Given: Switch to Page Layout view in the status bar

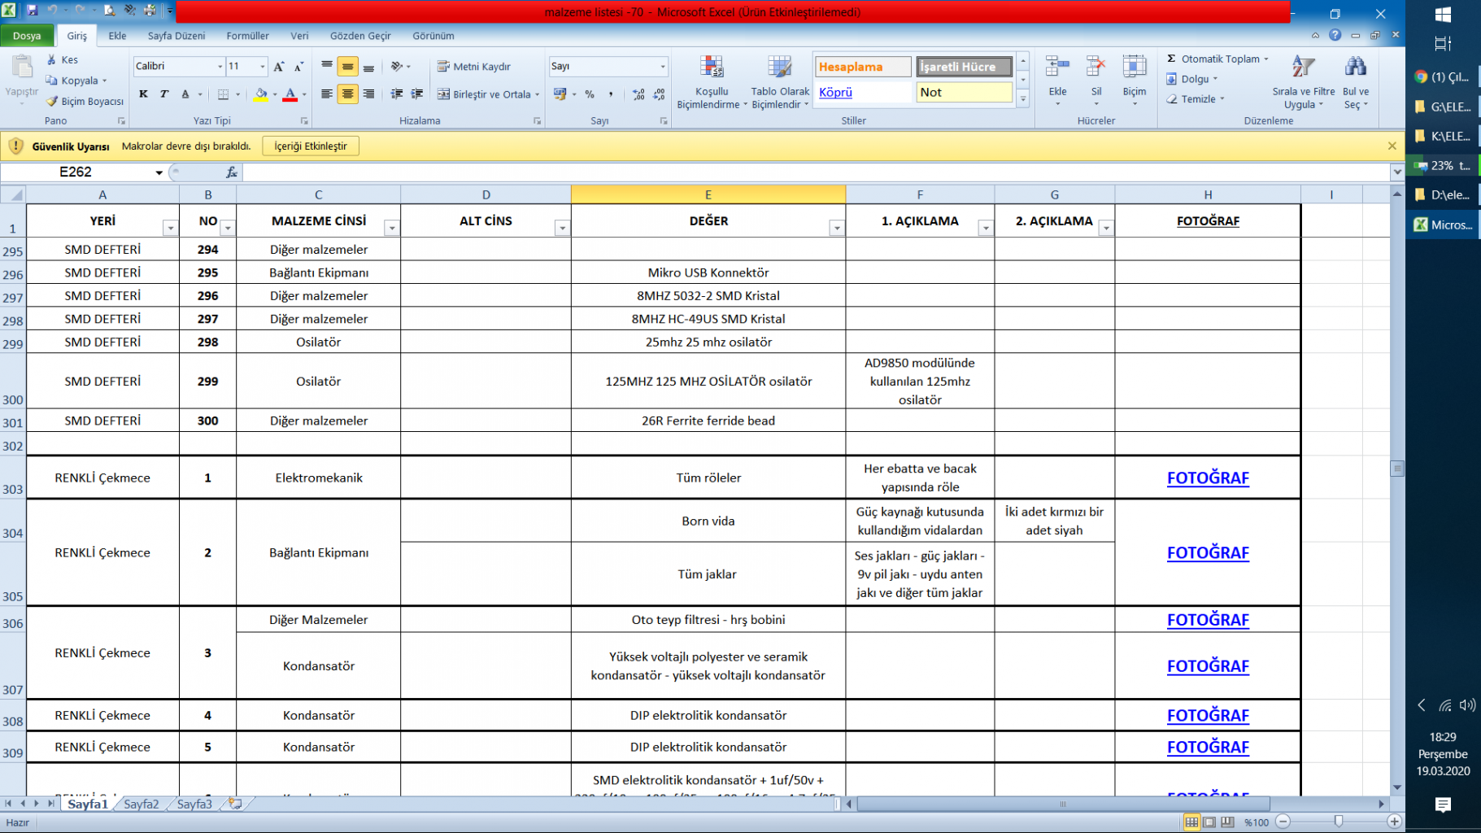Looking at the screenshot, I should (x=1209, y=822).
